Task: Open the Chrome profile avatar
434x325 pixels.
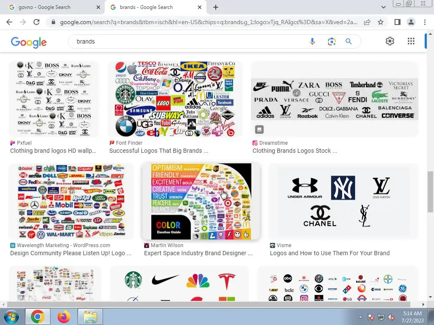Action: (411, 22)
